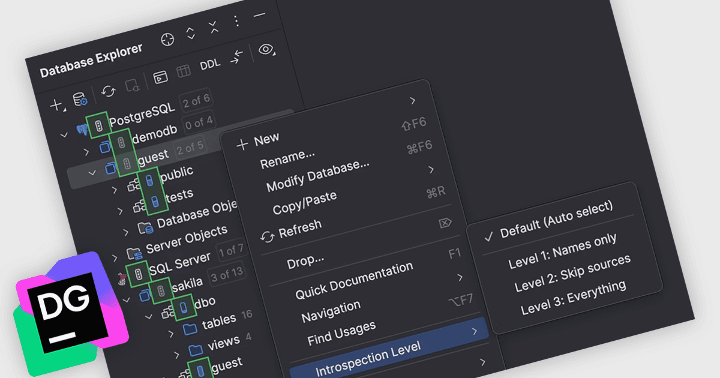Click the '1 of 7' badge beside SQL Server
The image size is (720, 378).
click(x=231, y=250)
